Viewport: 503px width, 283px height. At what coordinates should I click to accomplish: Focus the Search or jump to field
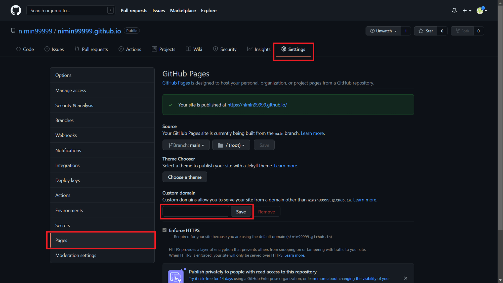(x=71, y=10)
